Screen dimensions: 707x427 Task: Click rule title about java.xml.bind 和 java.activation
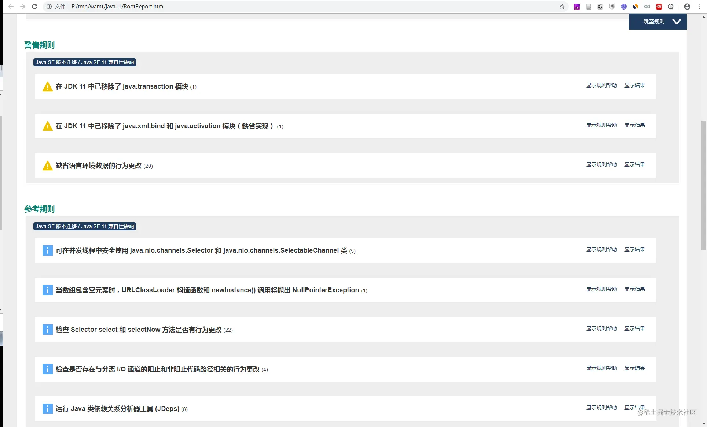click(165, 126)
